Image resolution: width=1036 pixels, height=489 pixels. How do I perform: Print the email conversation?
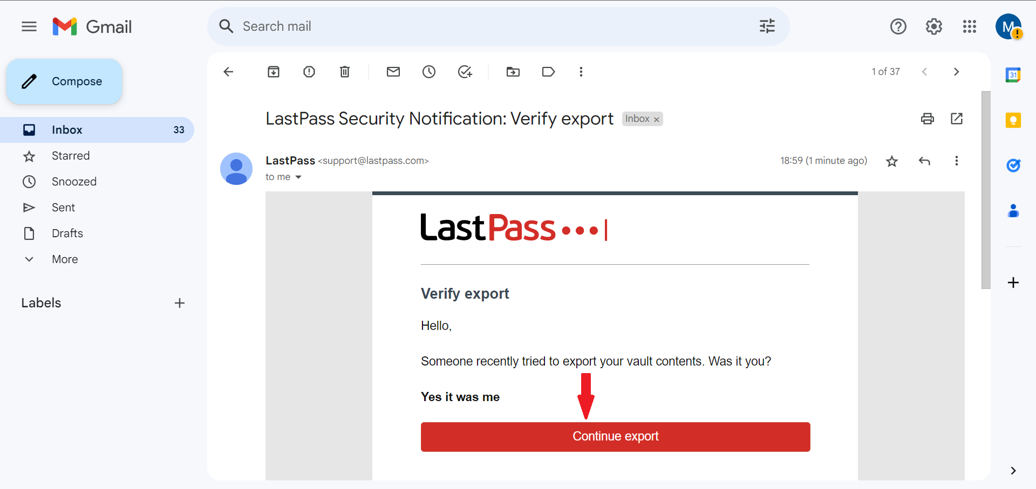coord(928,119)
